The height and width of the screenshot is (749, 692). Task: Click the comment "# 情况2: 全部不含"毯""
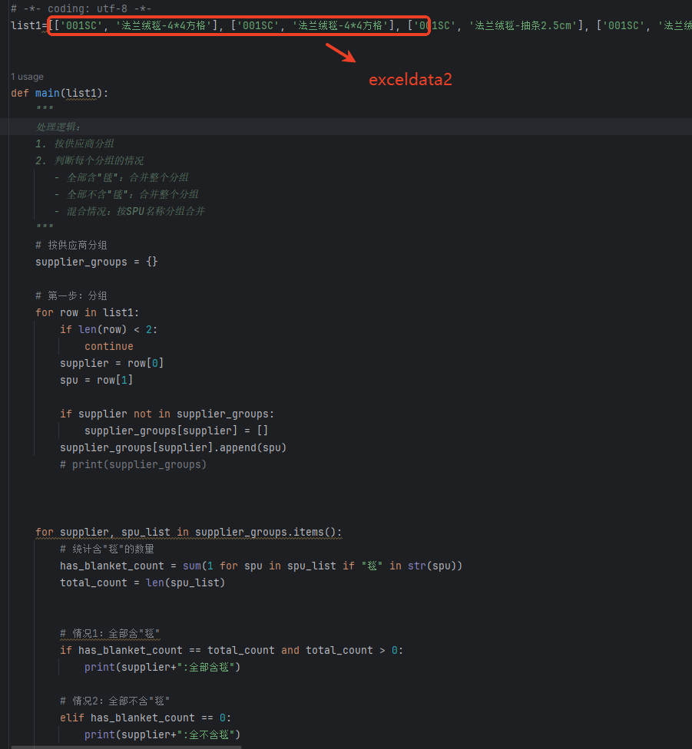point(114,701)
